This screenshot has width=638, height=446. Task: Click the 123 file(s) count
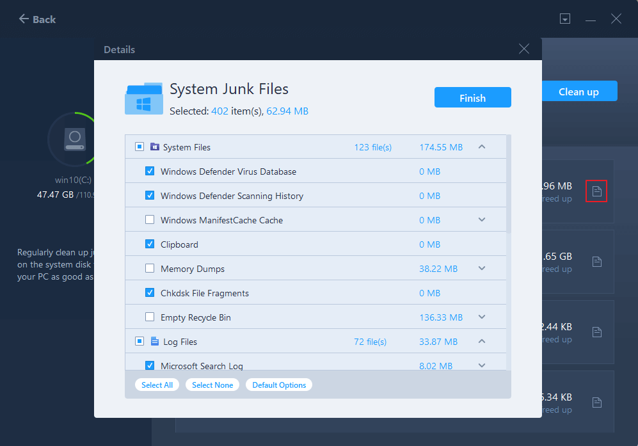(372, 147)
